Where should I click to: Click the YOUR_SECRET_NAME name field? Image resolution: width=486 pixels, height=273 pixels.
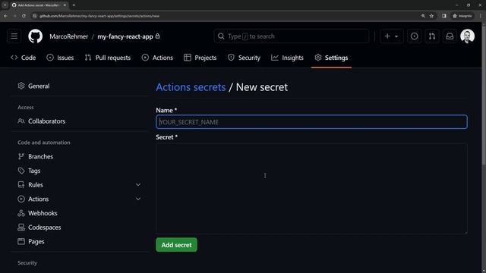311,122
